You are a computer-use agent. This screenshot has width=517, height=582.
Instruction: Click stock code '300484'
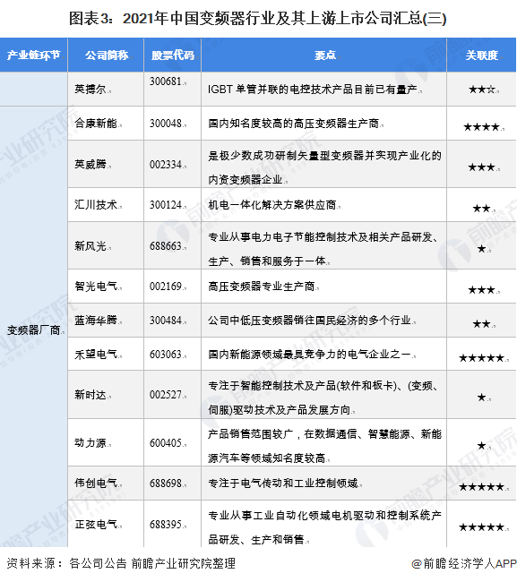pos(166,321)
